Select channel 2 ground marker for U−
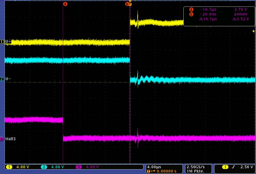 pos(2,79)
